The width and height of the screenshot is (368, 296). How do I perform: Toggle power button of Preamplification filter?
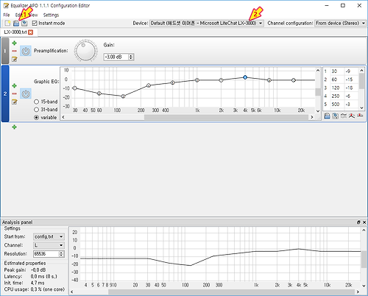(26, 51)
